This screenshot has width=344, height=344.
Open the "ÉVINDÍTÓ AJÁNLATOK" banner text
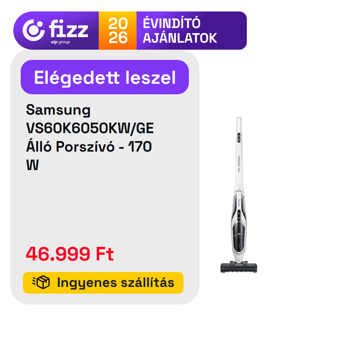180,31
